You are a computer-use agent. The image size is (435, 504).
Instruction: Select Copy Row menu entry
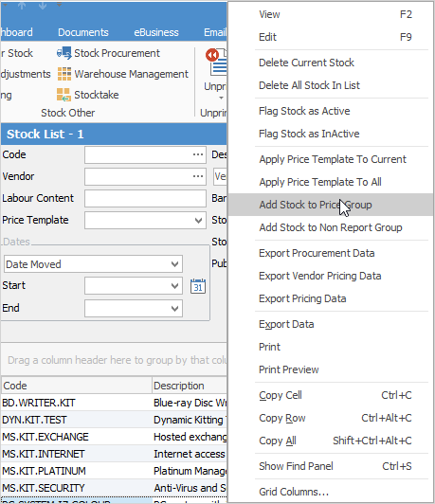pyautogui.click(x=331, y=418)
